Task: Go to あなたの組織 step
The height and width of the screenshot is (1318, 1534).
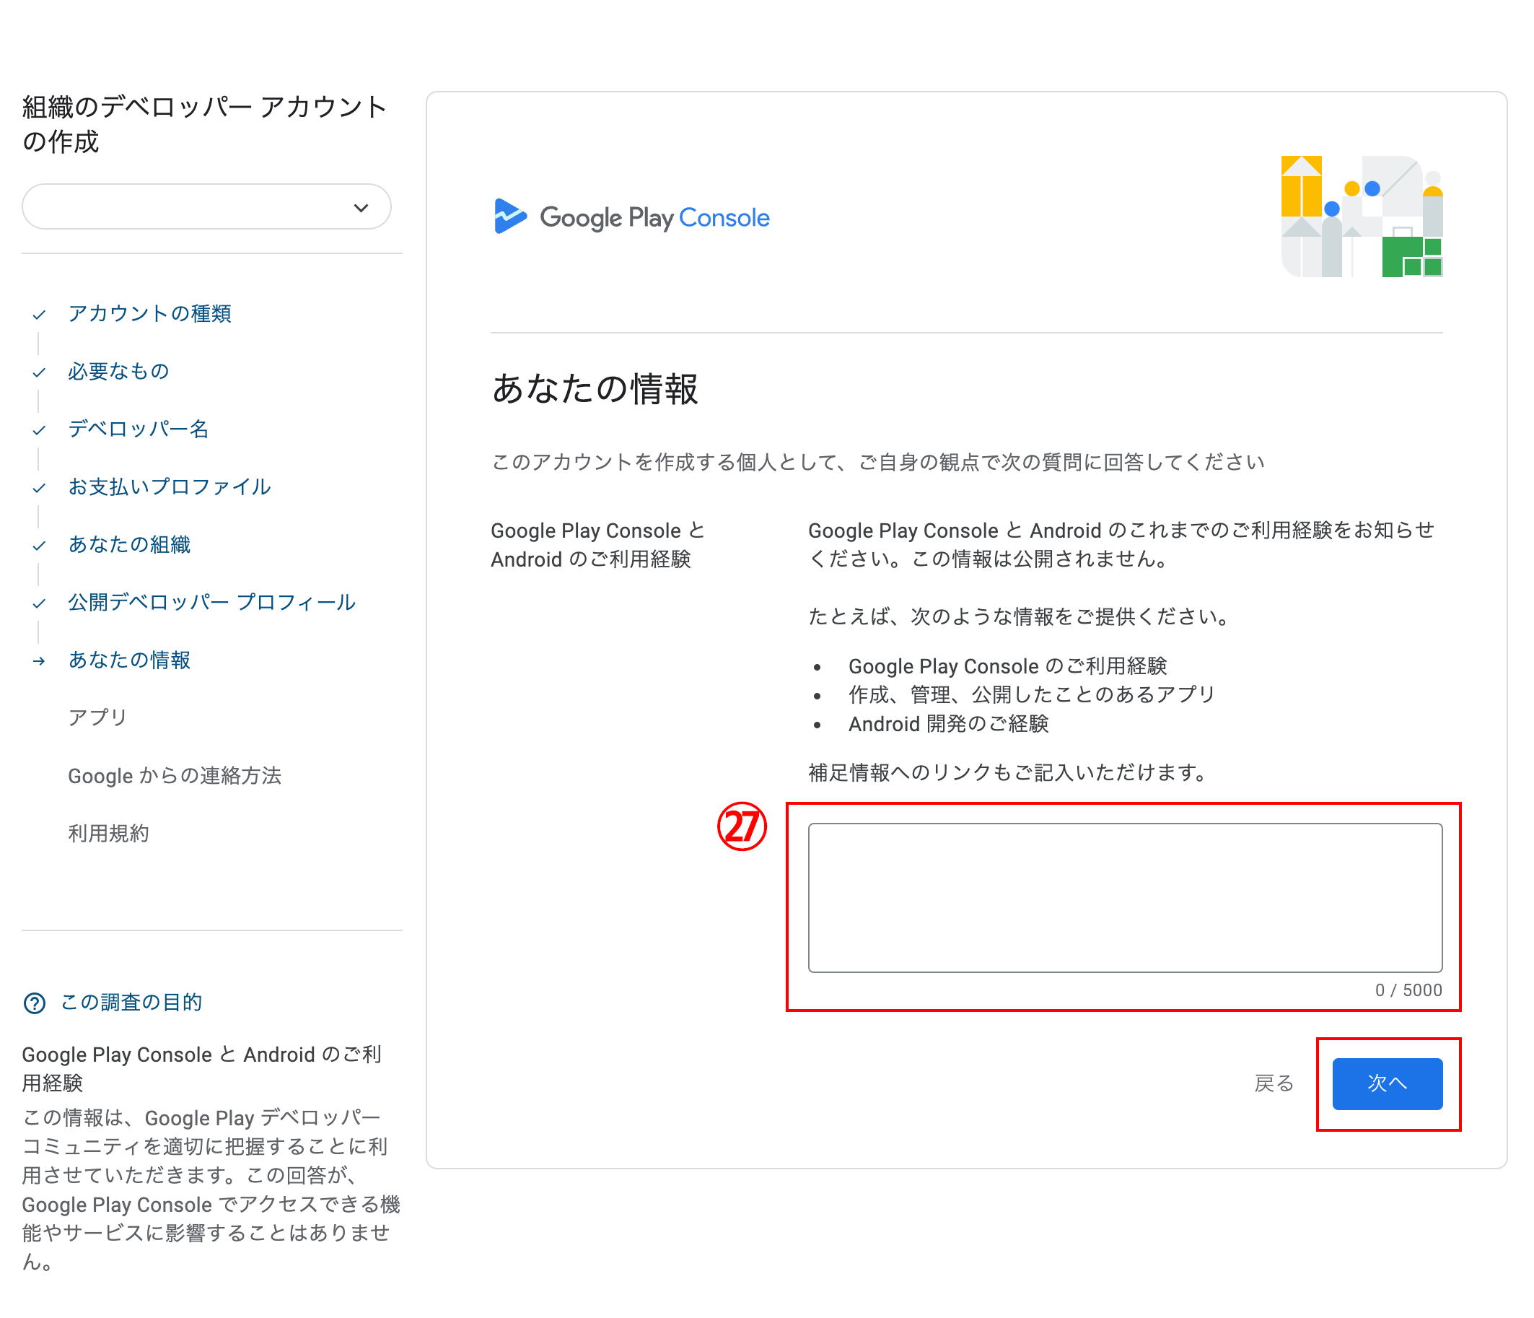Action: coord(130,544)
